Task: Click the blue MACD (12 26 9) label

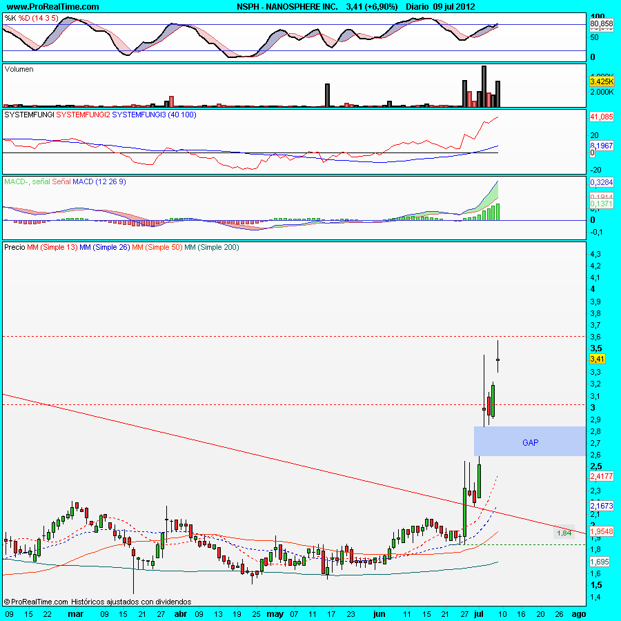Action: pyautogui.click(x=99, y=181)
